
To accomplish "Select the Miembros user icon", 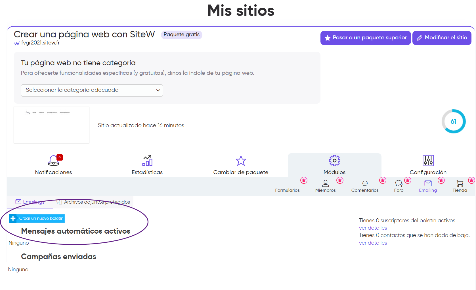I will click(326, 183).
